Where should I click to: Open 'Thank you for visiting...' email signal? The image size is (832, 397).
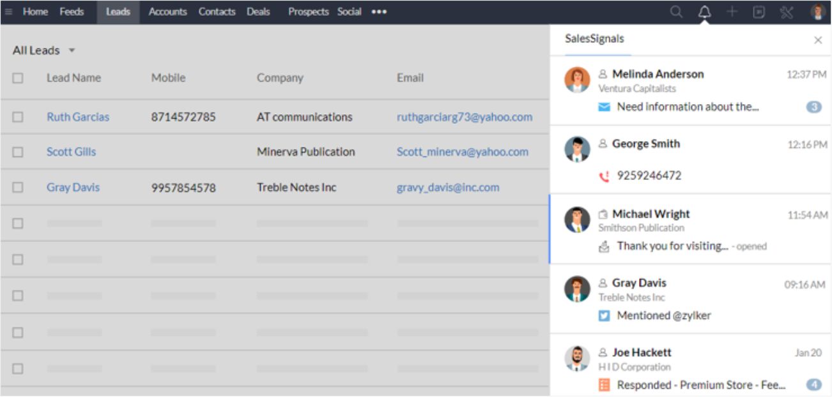[673, 246]
